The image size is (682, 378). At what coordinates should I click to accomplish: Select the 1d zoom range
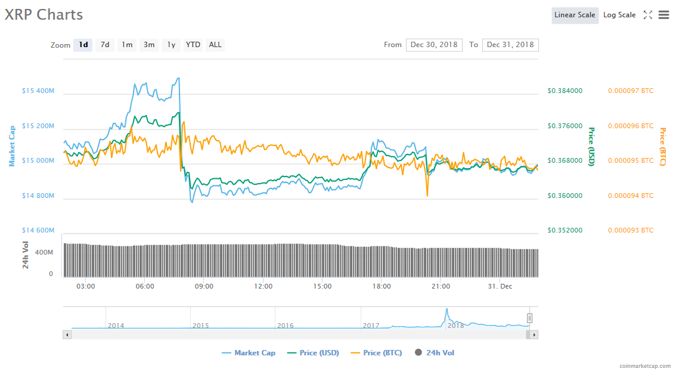click(83, 45)
